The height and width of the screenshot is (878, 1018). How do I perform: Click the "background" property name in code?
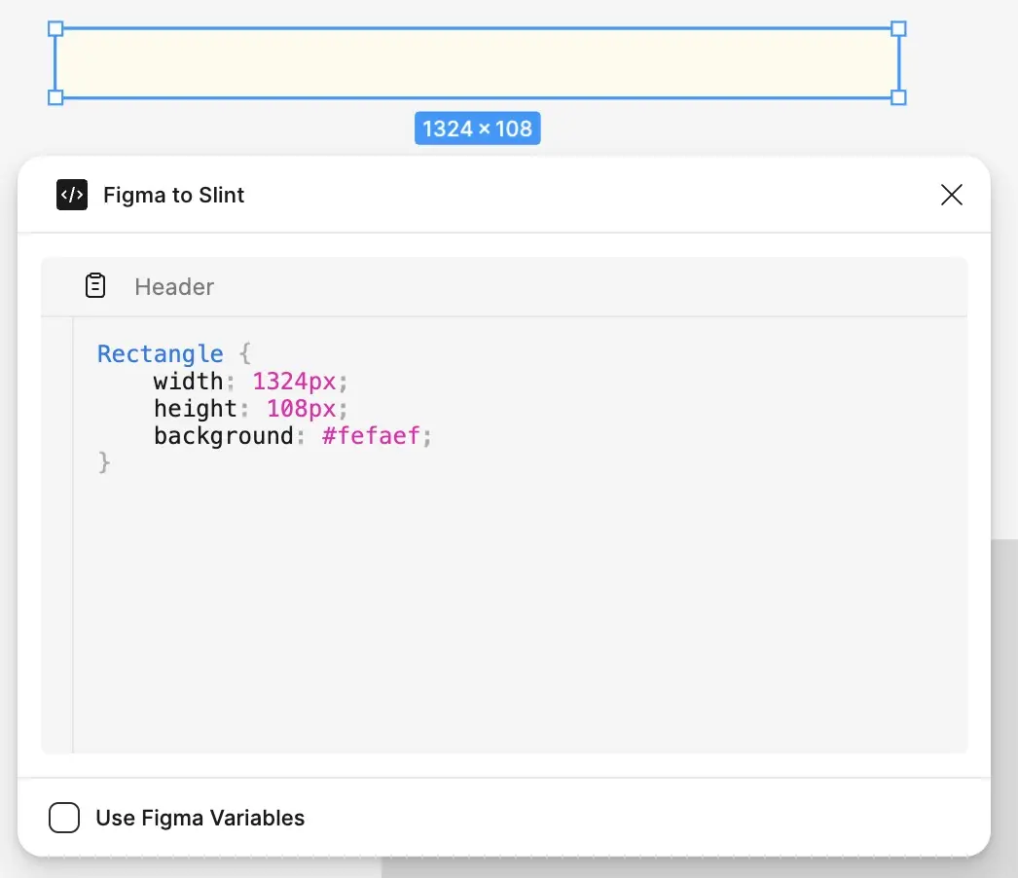click(x=223, y=435)
